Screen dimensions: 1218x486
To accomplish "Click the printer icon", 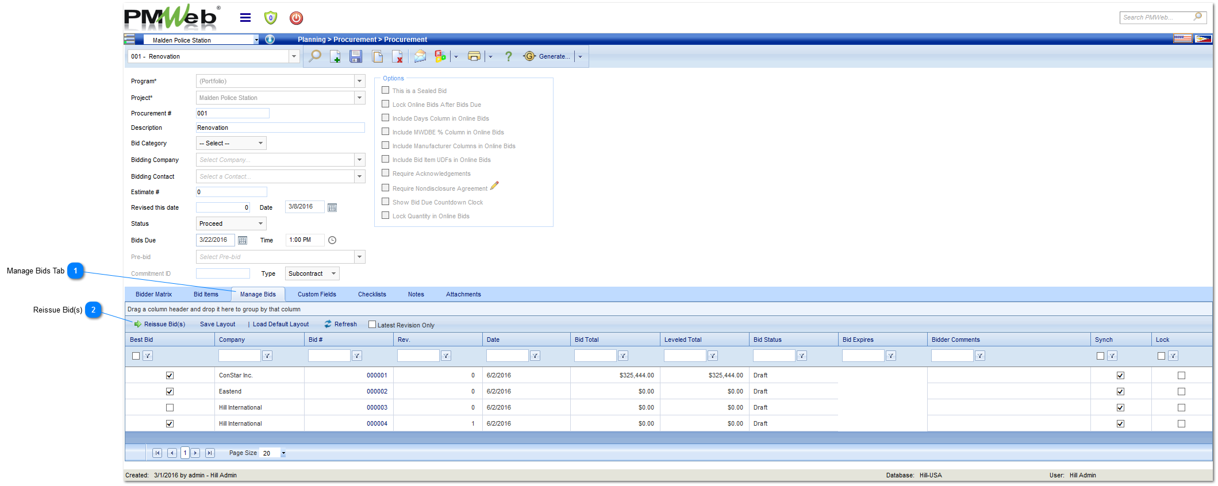I will (x=474, y=56).
